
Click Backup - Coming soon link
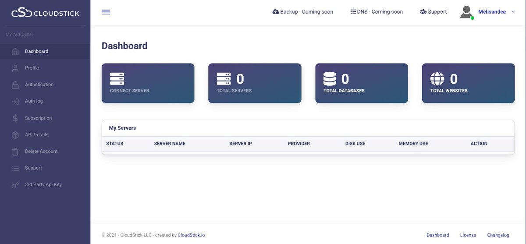pos(303,12)
